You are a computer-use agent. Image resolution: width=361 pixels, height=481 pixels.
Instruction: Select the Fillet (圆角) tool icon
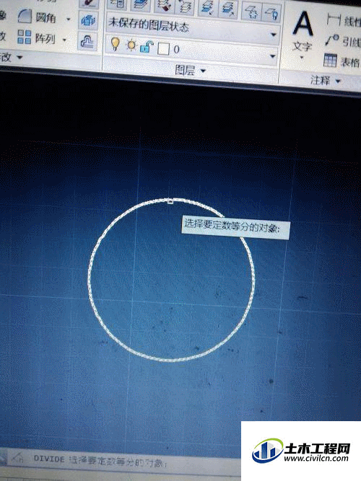tap(25, 16)
